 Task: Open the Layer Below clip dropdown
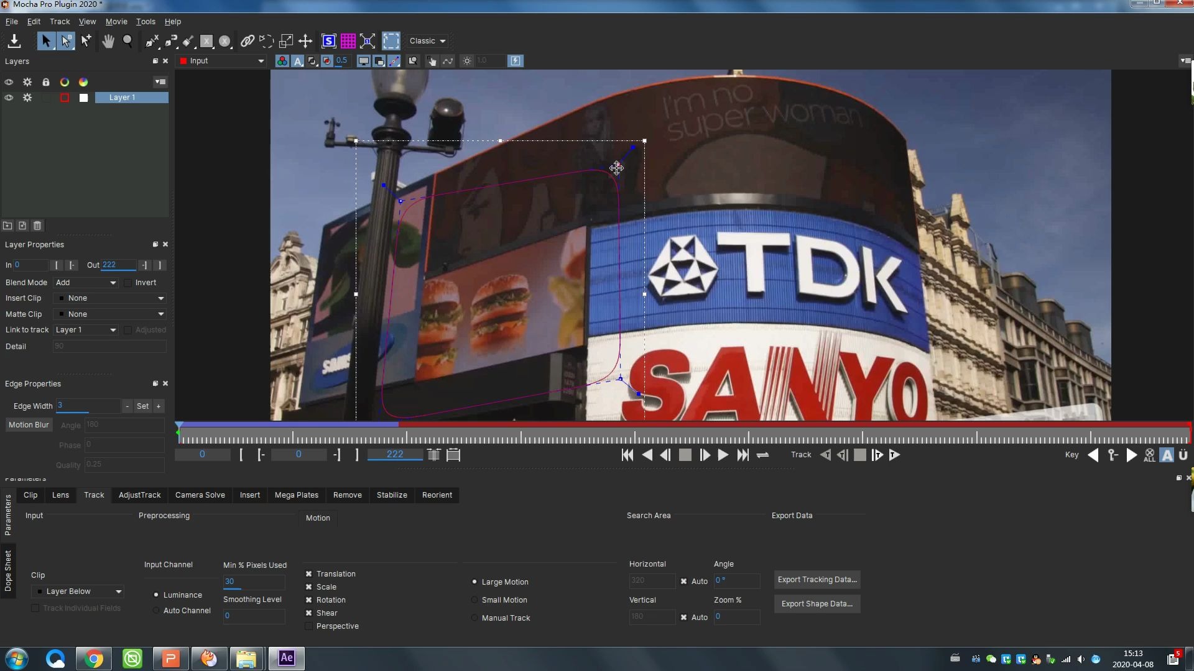pos(77,591)
